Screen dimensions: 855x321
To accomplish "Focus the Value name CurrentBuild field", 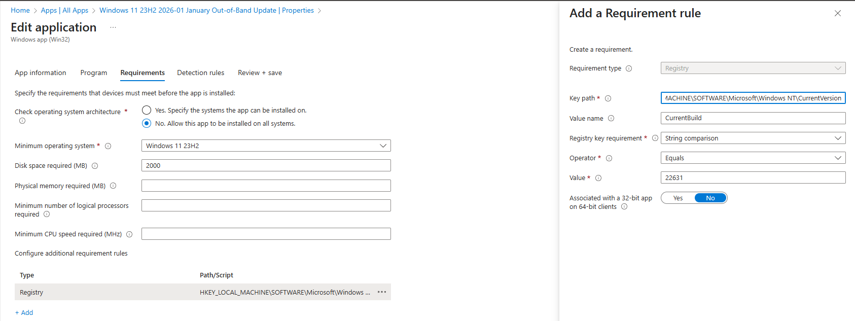I will pyautogui.click(x=753, y=118).
